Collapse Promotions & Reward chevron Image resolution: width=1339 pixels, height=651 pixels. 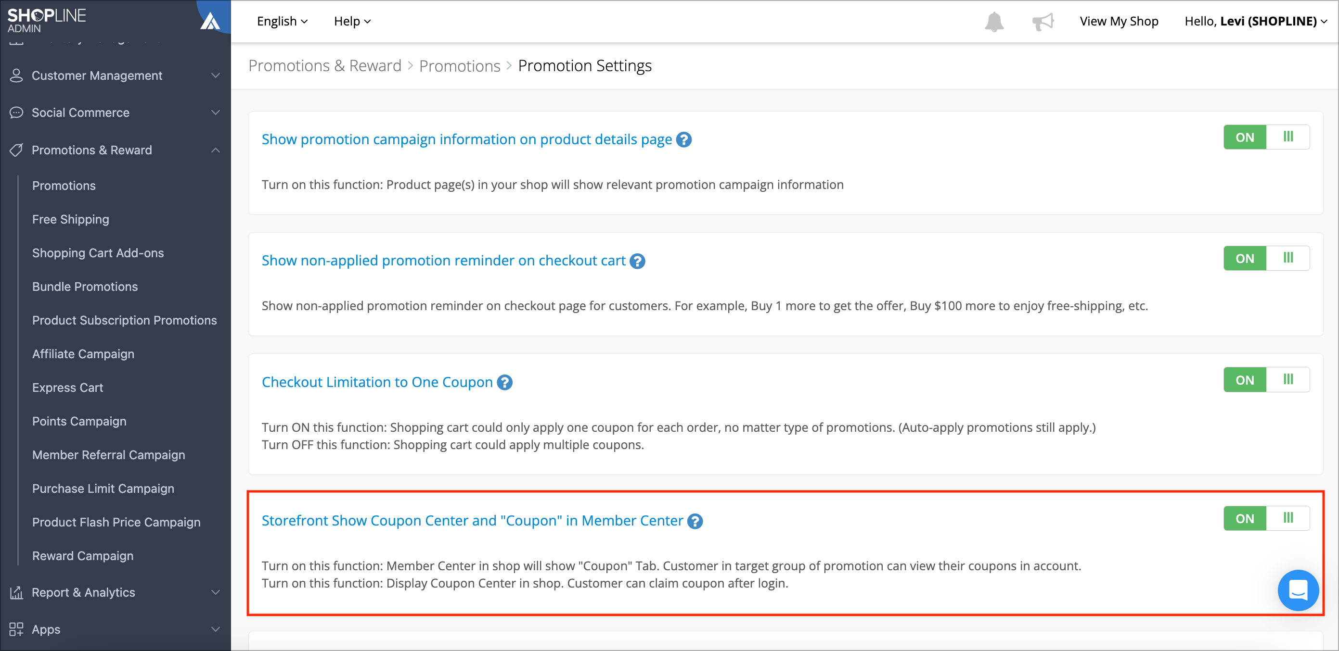point(215,150)
